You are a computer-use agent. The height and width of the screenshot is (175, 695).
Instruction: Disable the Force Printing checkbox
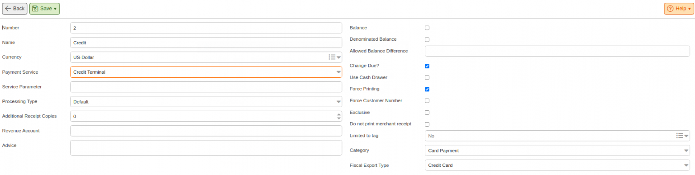(x=427, y=89)
